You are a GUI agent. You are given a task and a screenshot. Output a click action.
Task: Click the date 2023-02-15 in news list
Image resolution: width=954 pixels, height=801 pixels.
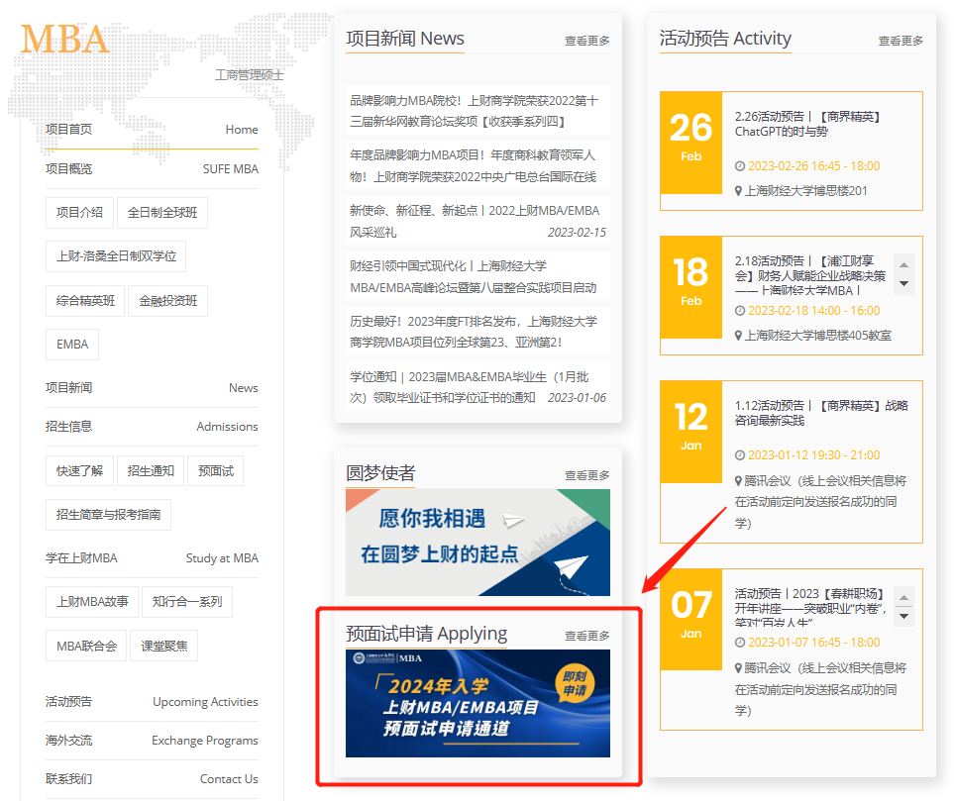[x=577, y=233]
